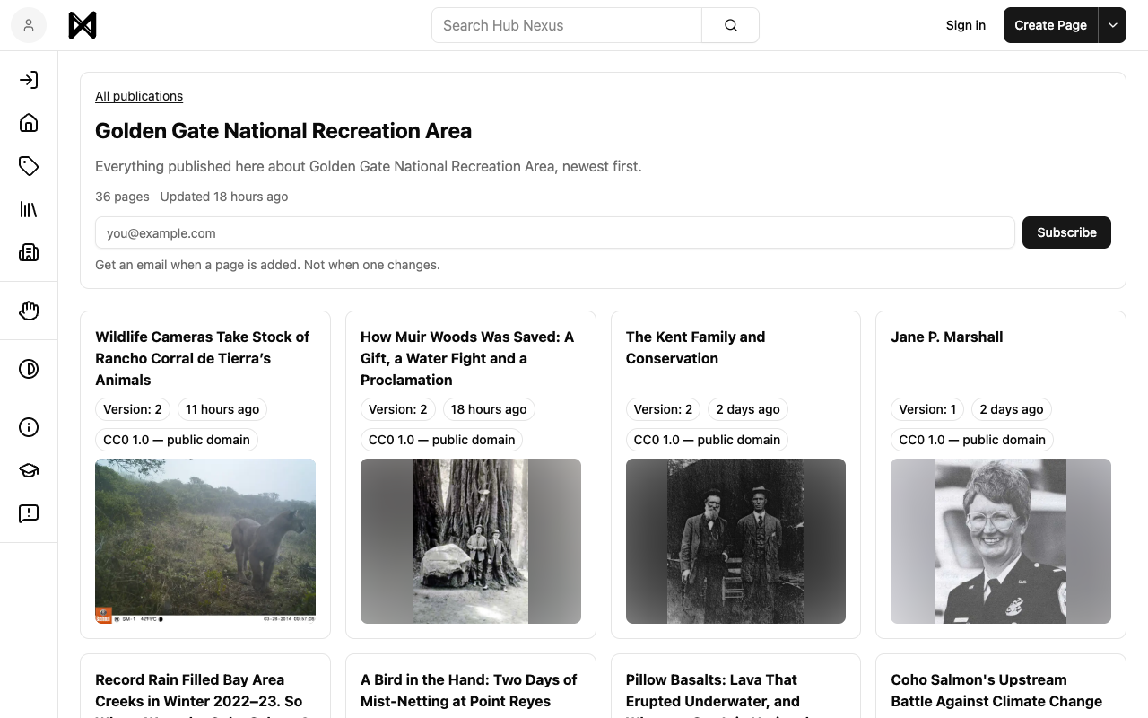Viewport: 1148px width, 718px height.
Task: Click the Search Hub Nexus field
Action: click(x=567, y=25)
